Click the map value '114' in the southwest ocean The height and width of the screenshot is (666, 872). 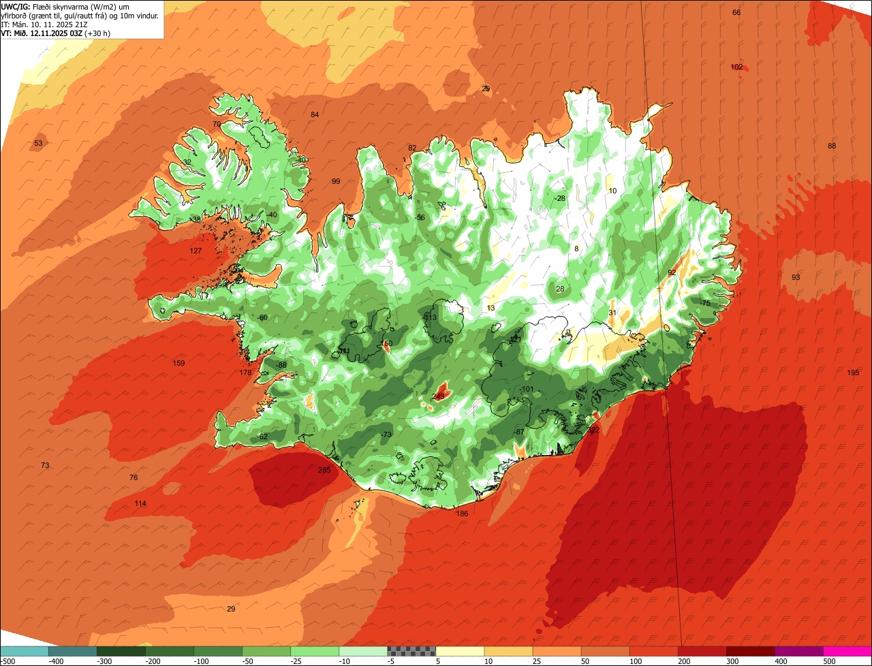140,503
